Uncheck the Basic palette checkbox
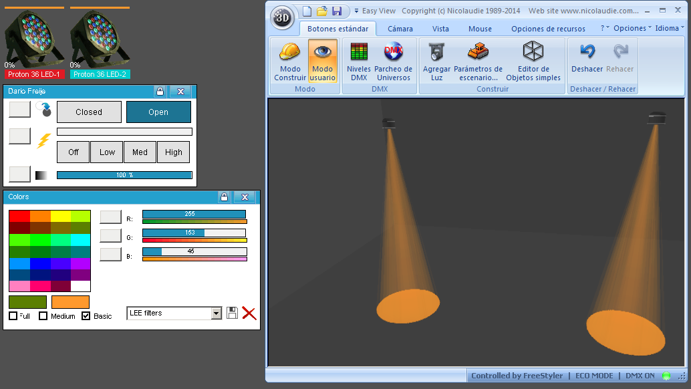Screen dimensions: 691x389 coord(86,316)
